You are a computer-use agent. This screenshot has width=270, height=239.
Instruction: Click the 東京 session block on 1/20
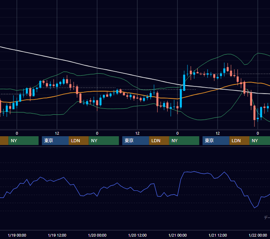[136, 141]
